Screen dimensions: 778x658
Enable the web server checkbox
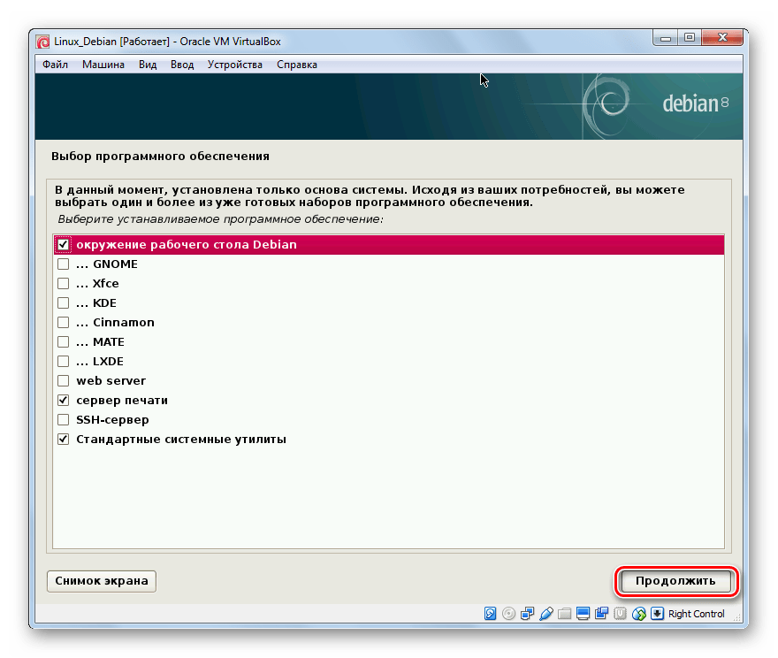(63, 381)
